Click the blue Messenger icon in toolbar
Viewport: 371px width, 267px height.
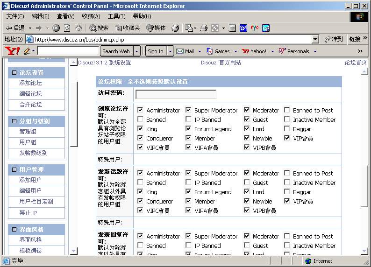pos(243,28)
